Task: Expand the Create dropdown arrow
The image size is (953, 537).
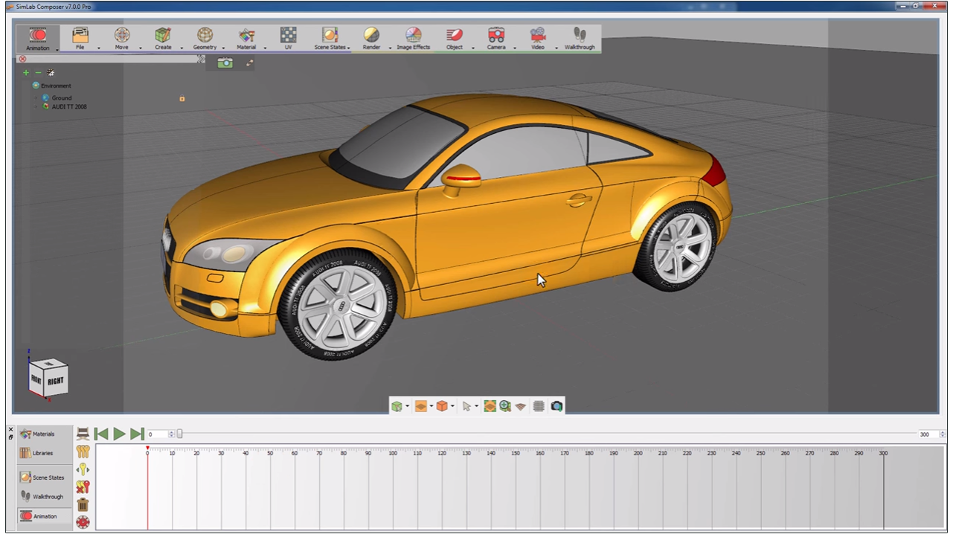Action: click(x=182, y=48)
